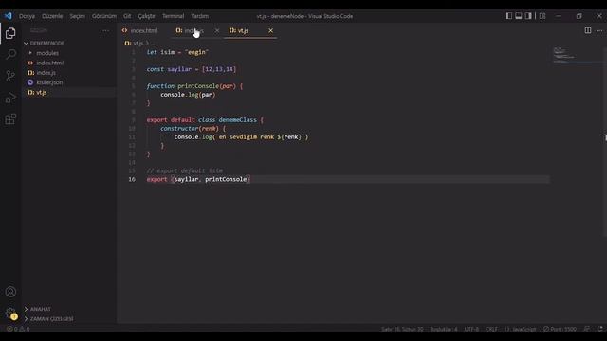Viewport: 607px width, 341px height.
Task: Click the VS Code logo icon
Action: pos(9,16)
